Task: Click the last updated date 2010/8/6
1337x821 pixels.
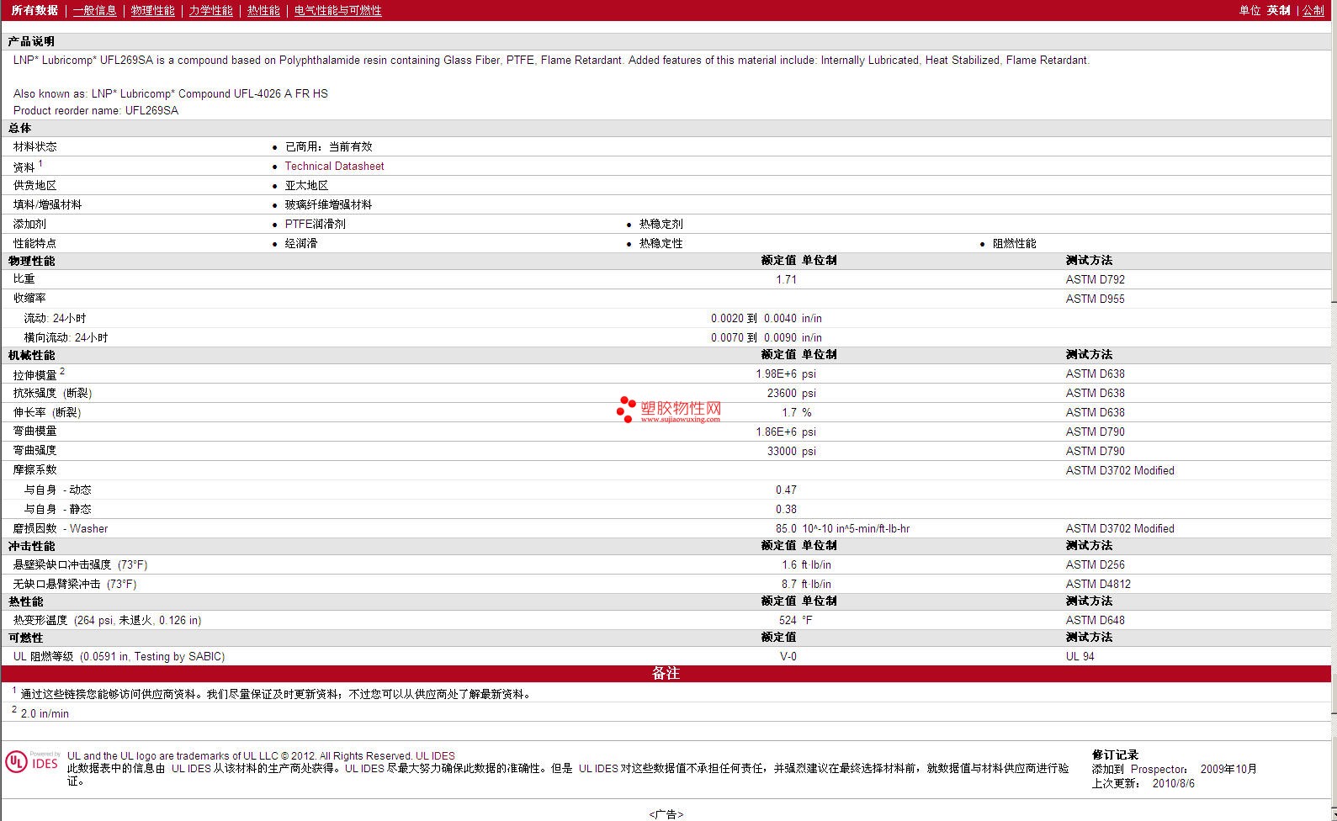Action: click(1173, 783)
